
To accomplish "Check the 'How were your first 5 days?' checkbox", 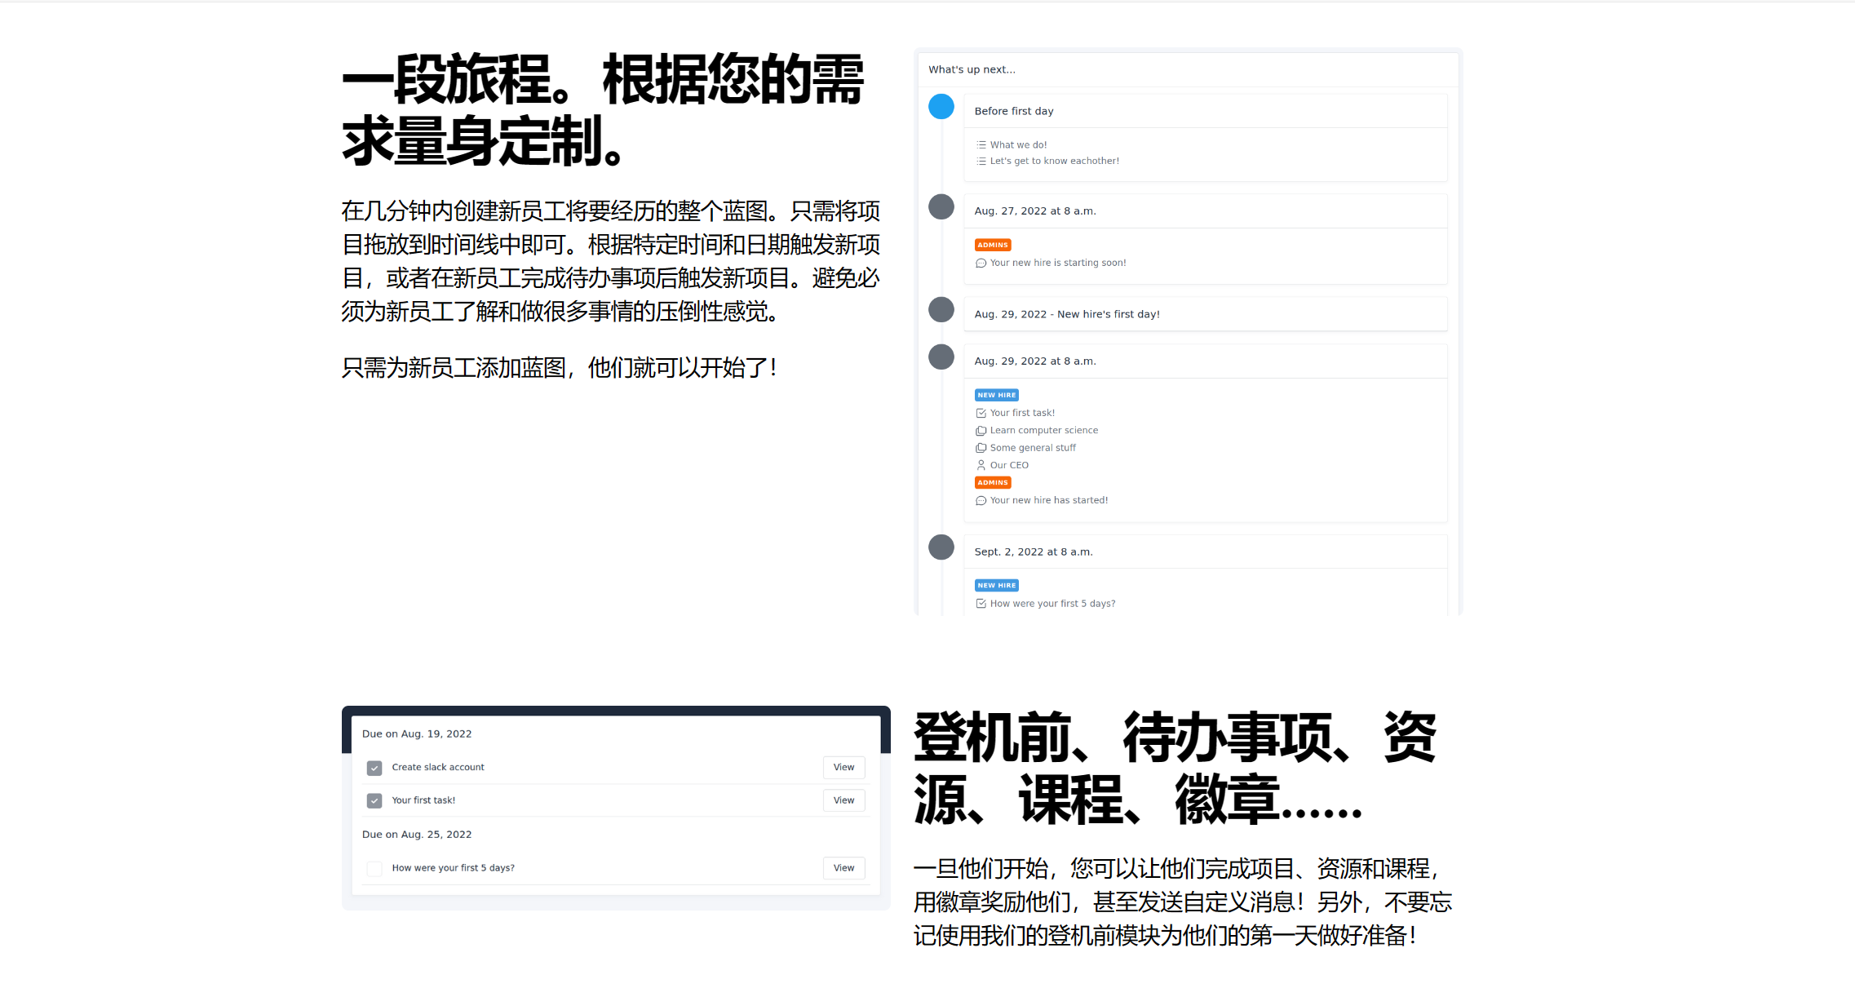I will click(374, 869).
